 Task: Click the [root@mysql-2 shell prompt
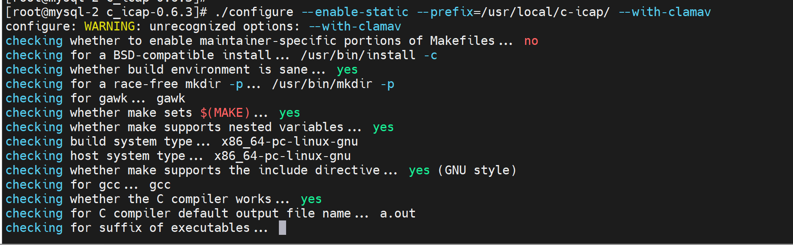tap(52, 12)
